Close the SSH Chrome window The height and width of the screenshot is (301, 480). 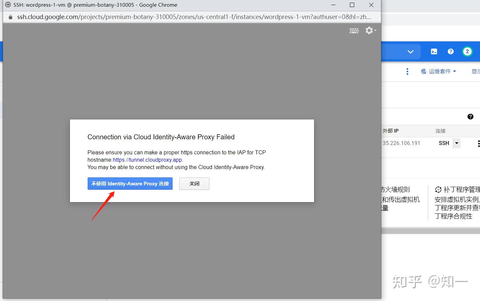tap(371, 5)
